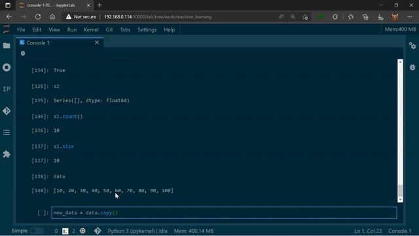Close the JupyterLab browser tab
The width and height of the screenshot is (419, 236).
click(88, 5)
